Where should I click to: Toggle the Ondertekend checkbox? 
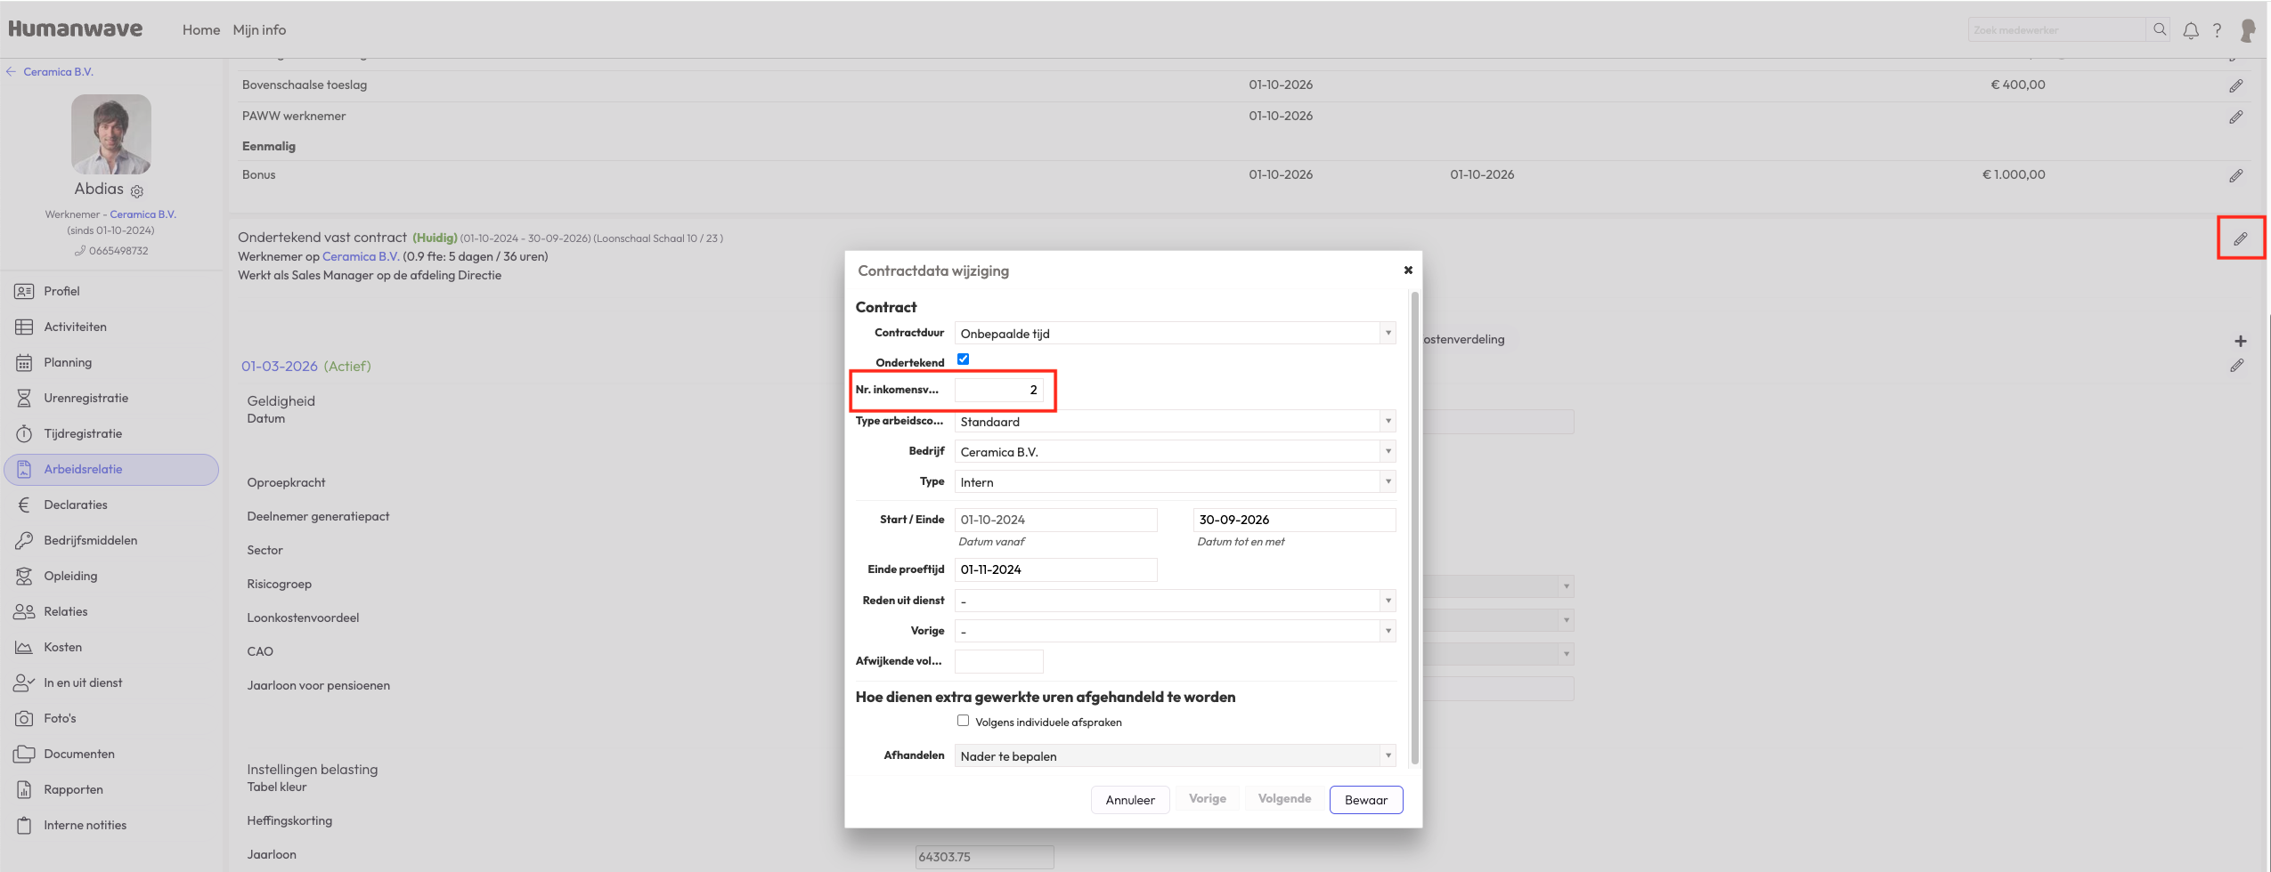[x=963, y=359]
